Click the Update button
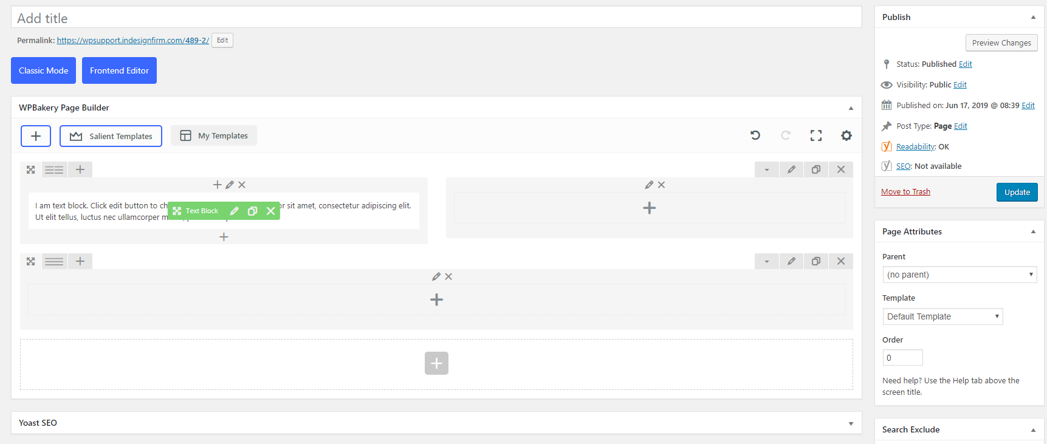1047x444 pixels. (1017, 192)
